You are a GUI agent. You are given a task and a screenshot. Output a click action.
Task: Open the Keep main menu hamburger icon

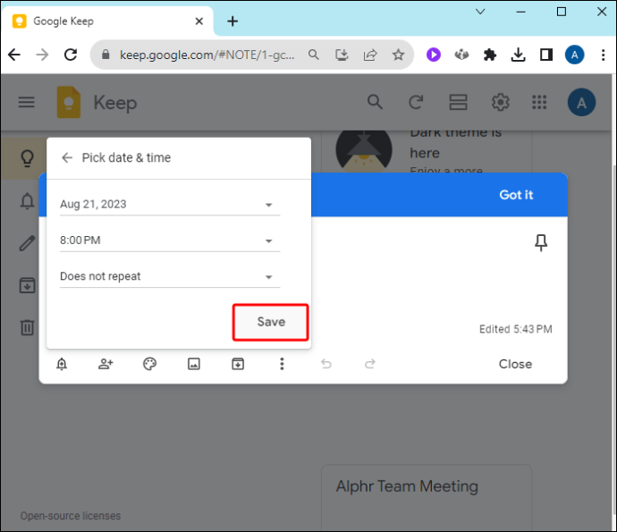[26, 102]
